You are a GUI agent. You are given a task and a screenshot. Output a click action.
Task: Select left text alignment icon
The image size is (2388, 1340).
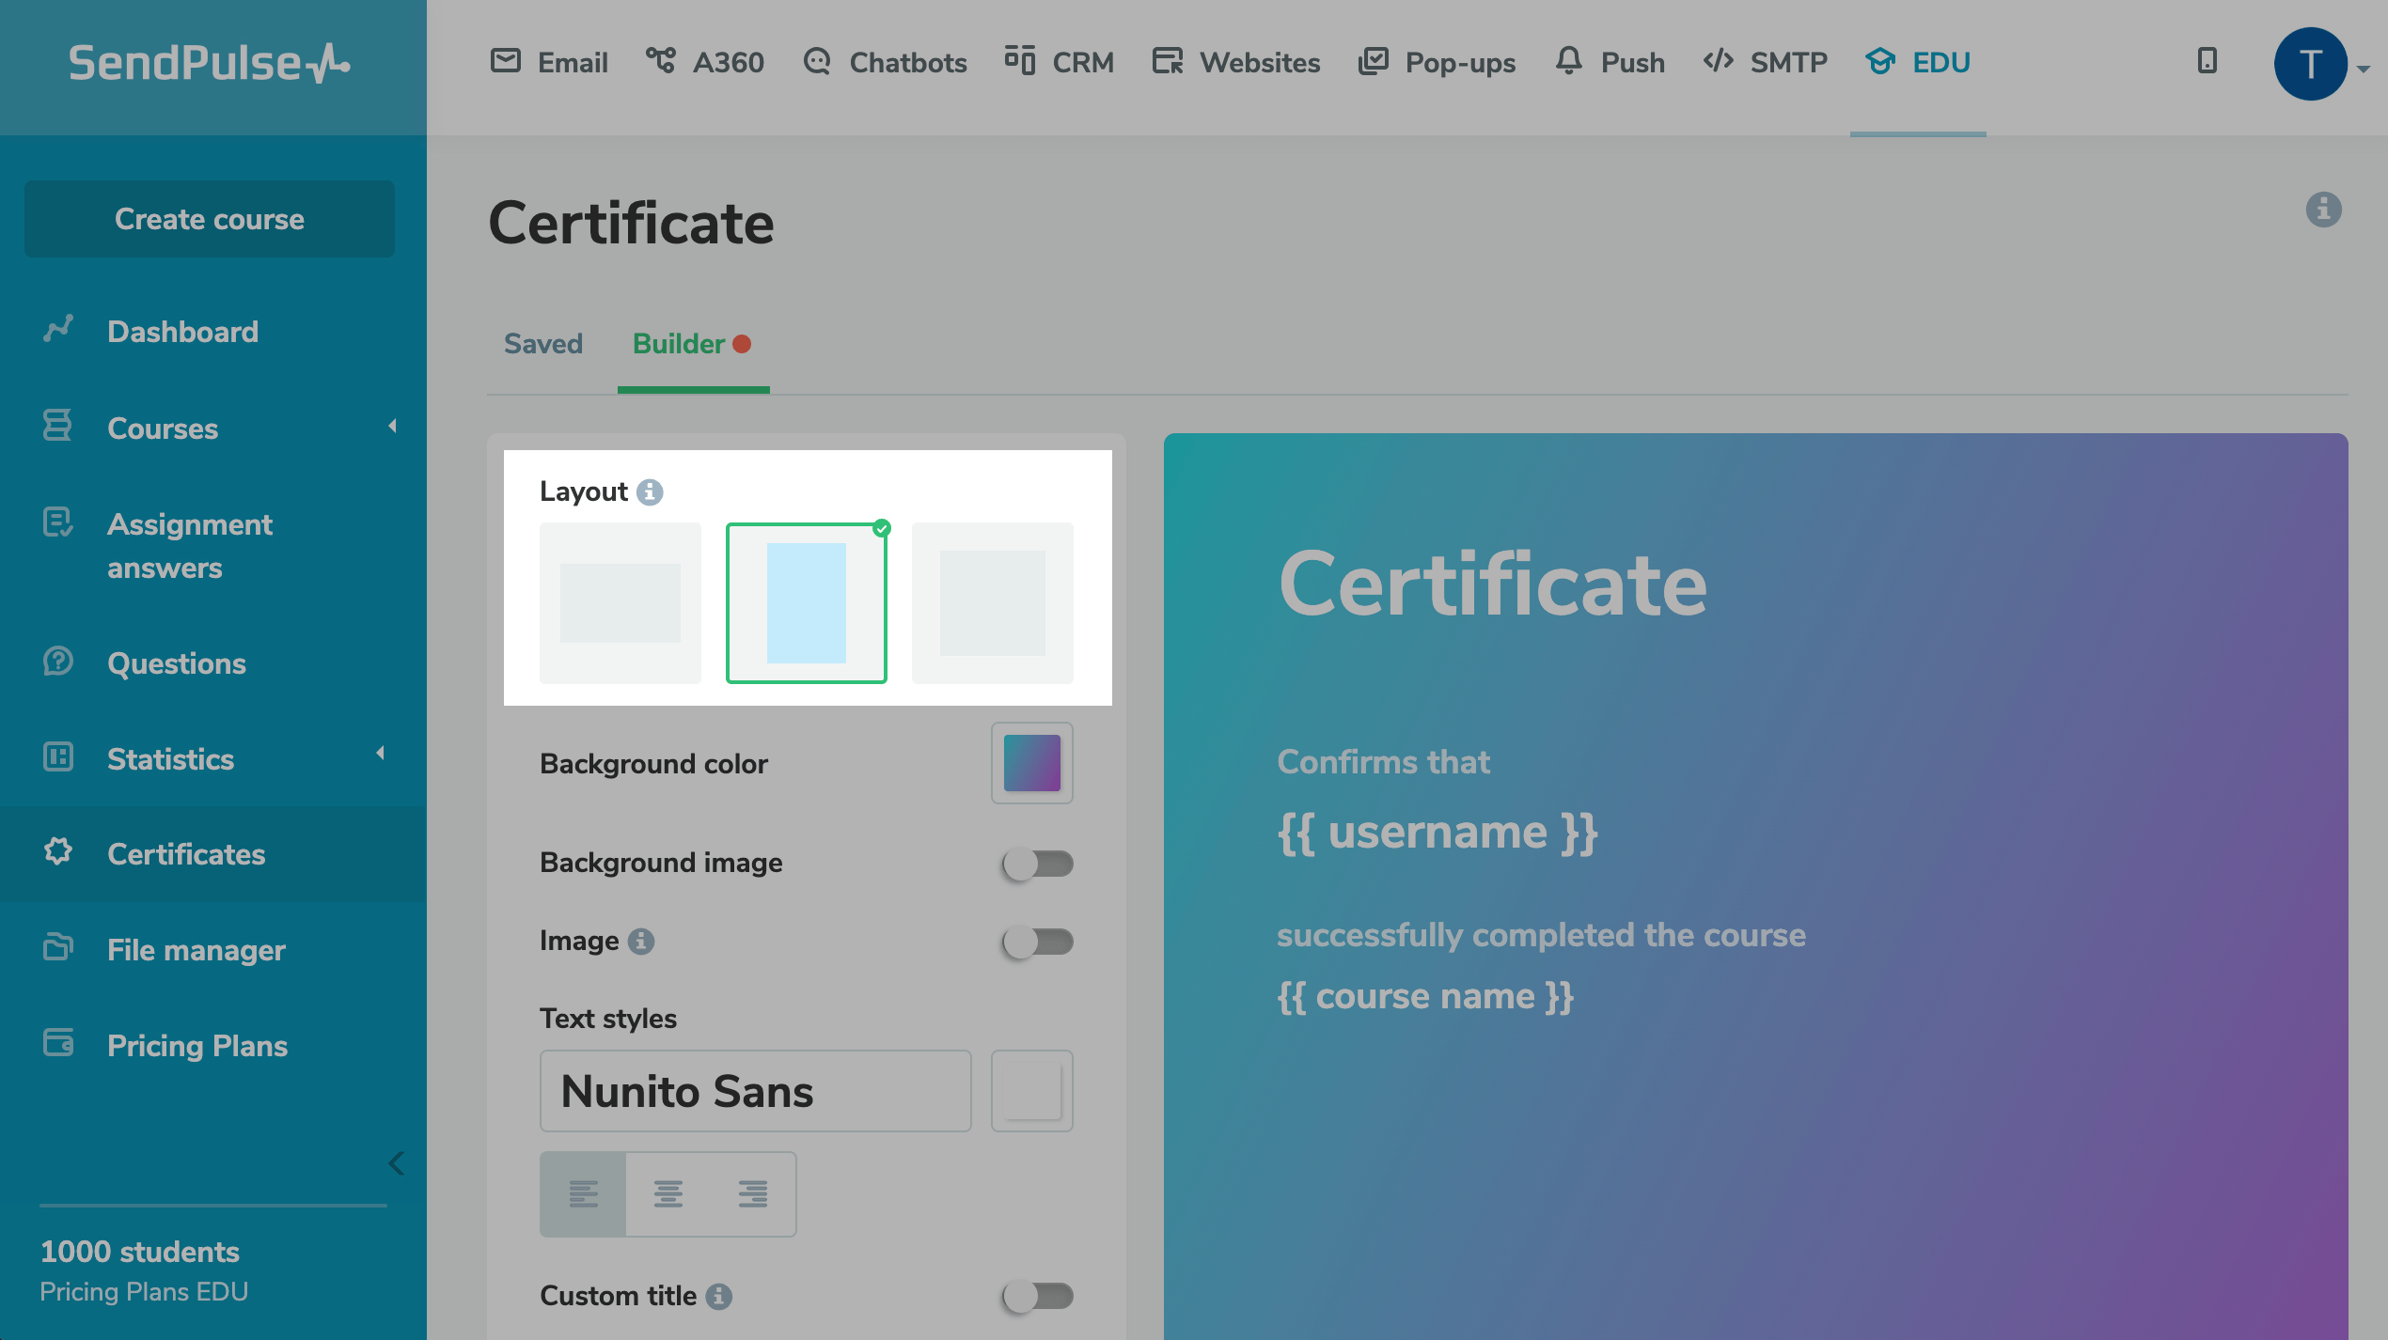point(583,1193)
